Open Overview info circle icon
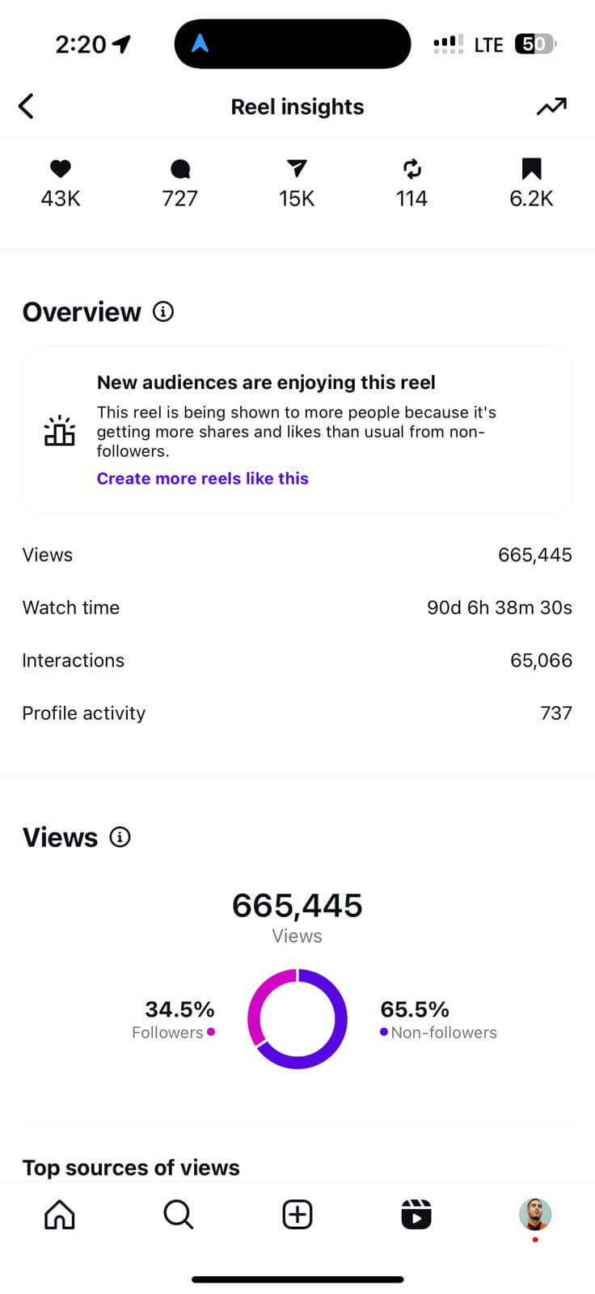This screenshot has width=595, height=1294. coord(163,311)
